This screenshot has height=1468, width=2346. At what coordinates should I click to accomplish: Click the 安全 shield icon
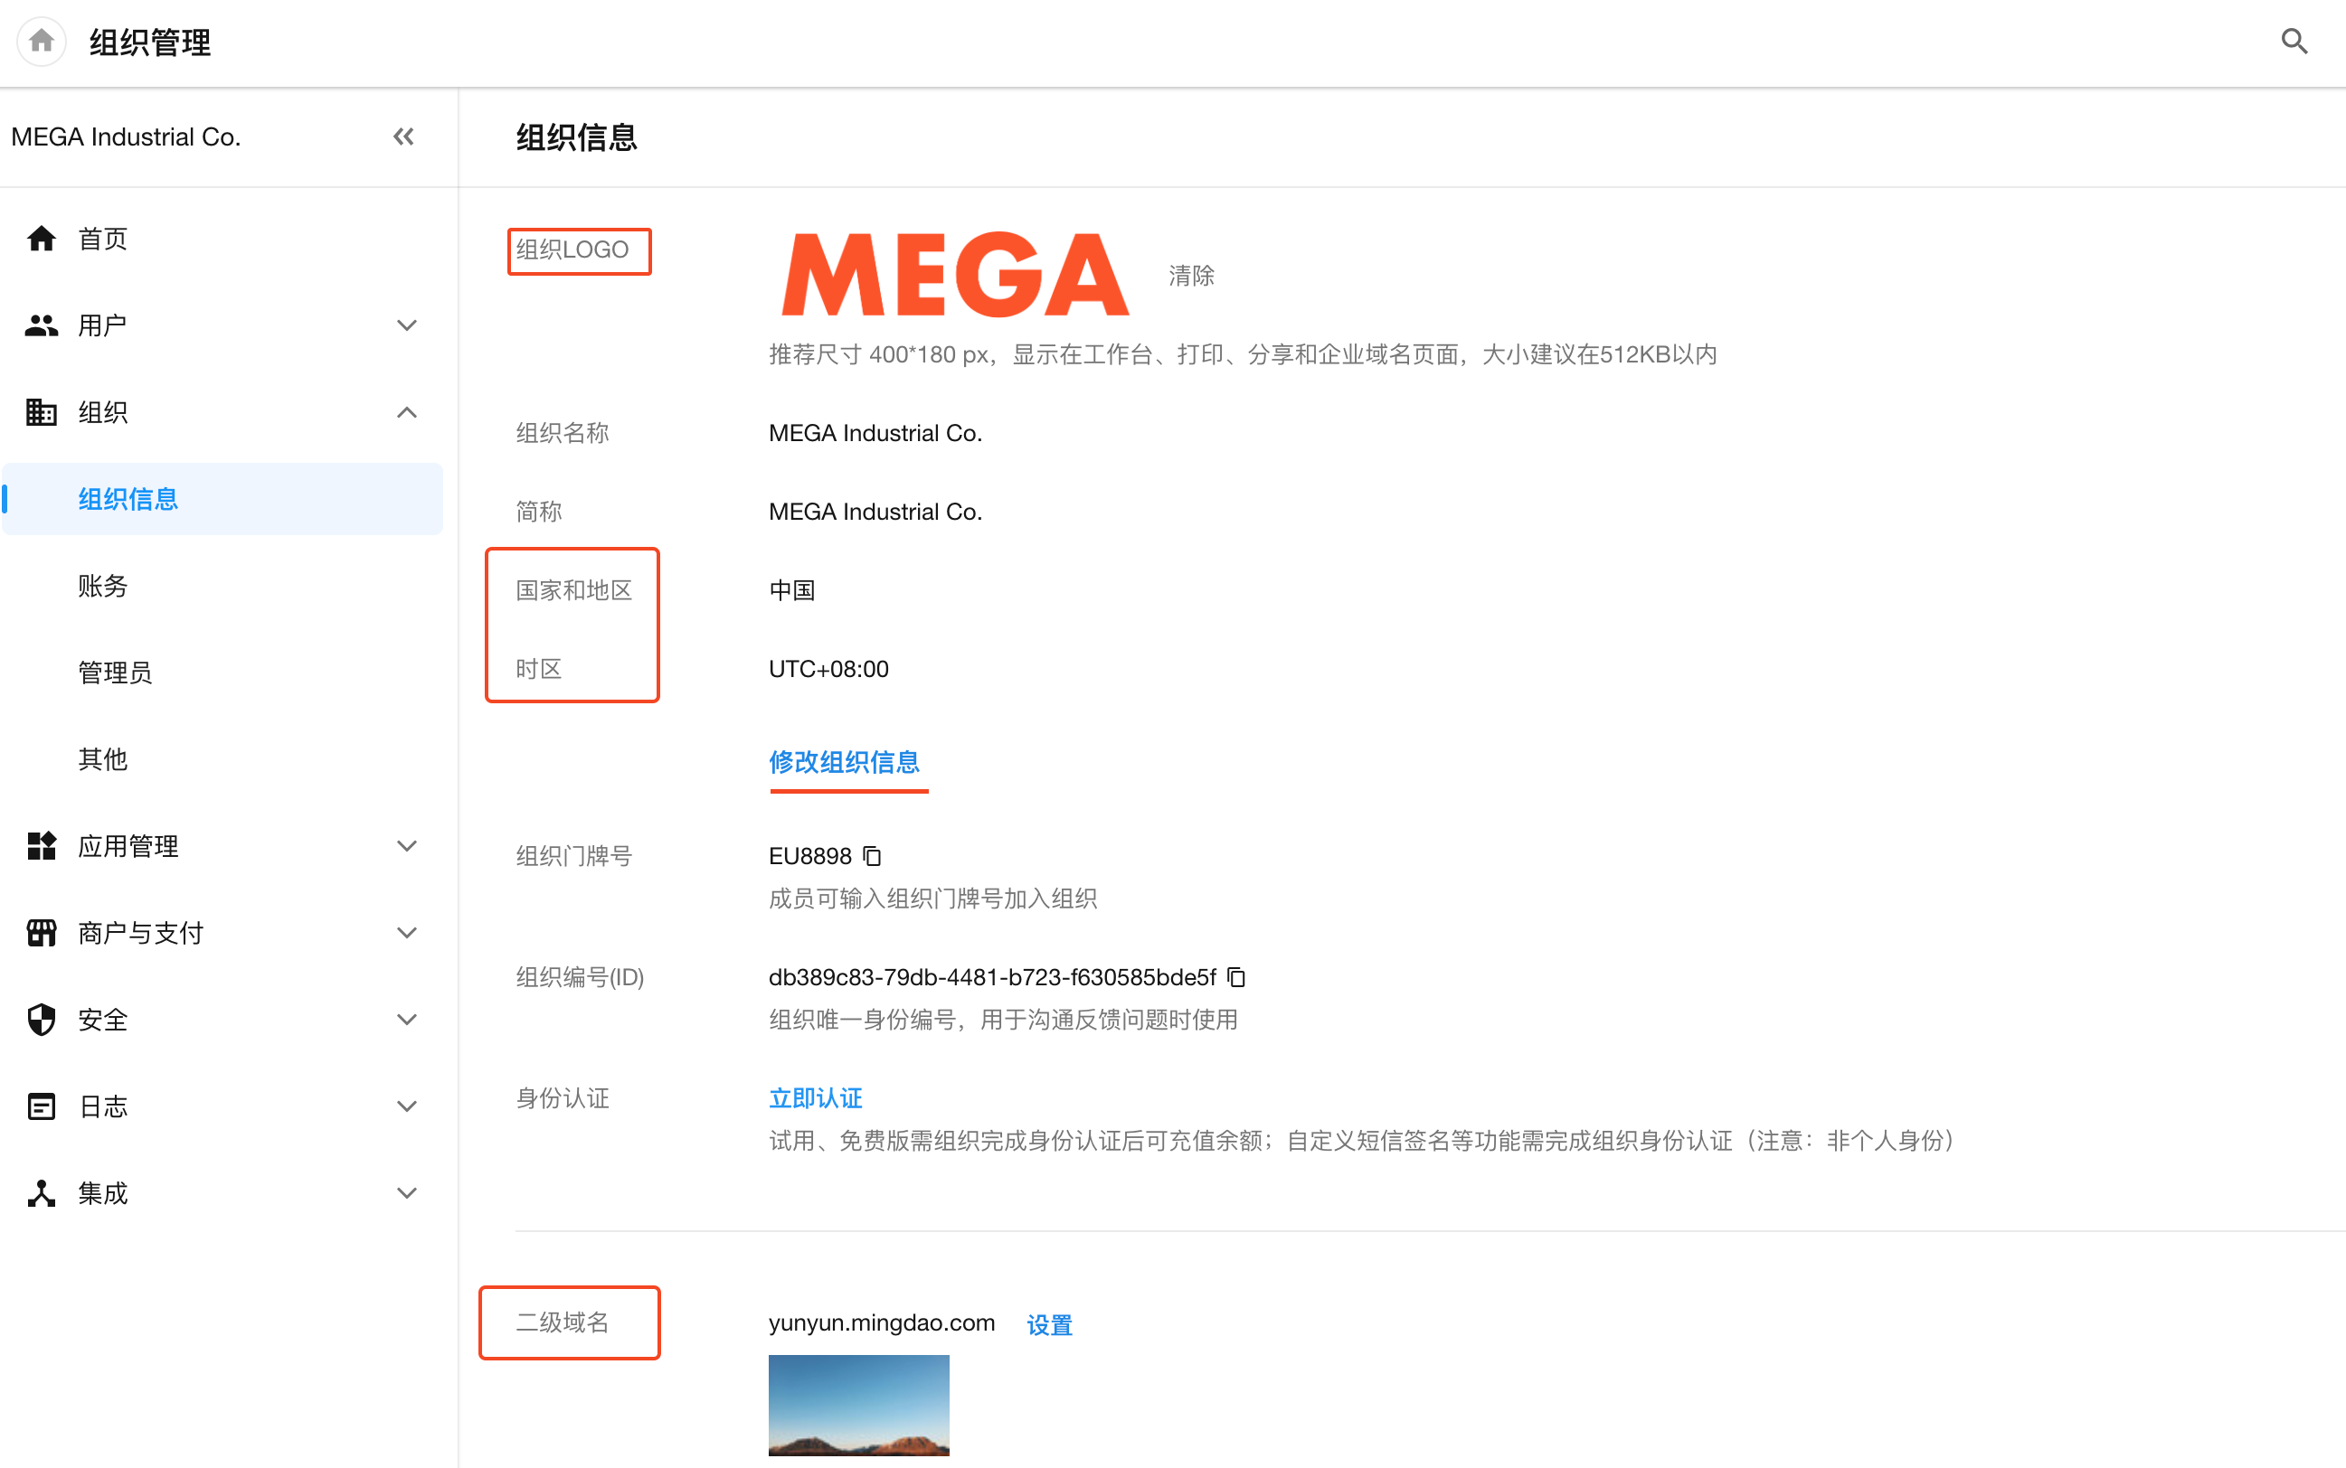(41, 1020)
